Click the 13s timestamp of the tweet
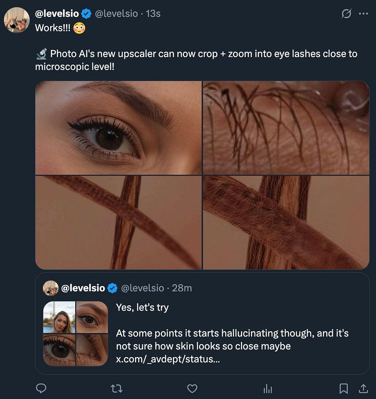This screenshot has height=399, width=376. tap(153, 14)
